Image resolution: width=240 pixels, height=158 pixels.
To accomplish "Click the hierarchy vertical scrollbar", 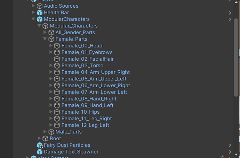I will [237, 52].
